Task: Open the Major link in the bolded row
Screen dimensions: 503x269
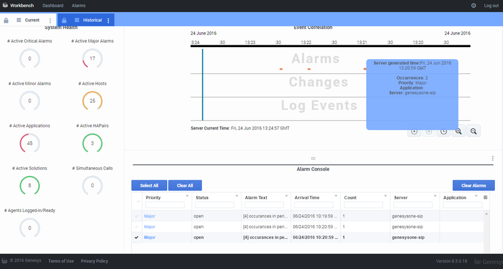Action: 150,238
